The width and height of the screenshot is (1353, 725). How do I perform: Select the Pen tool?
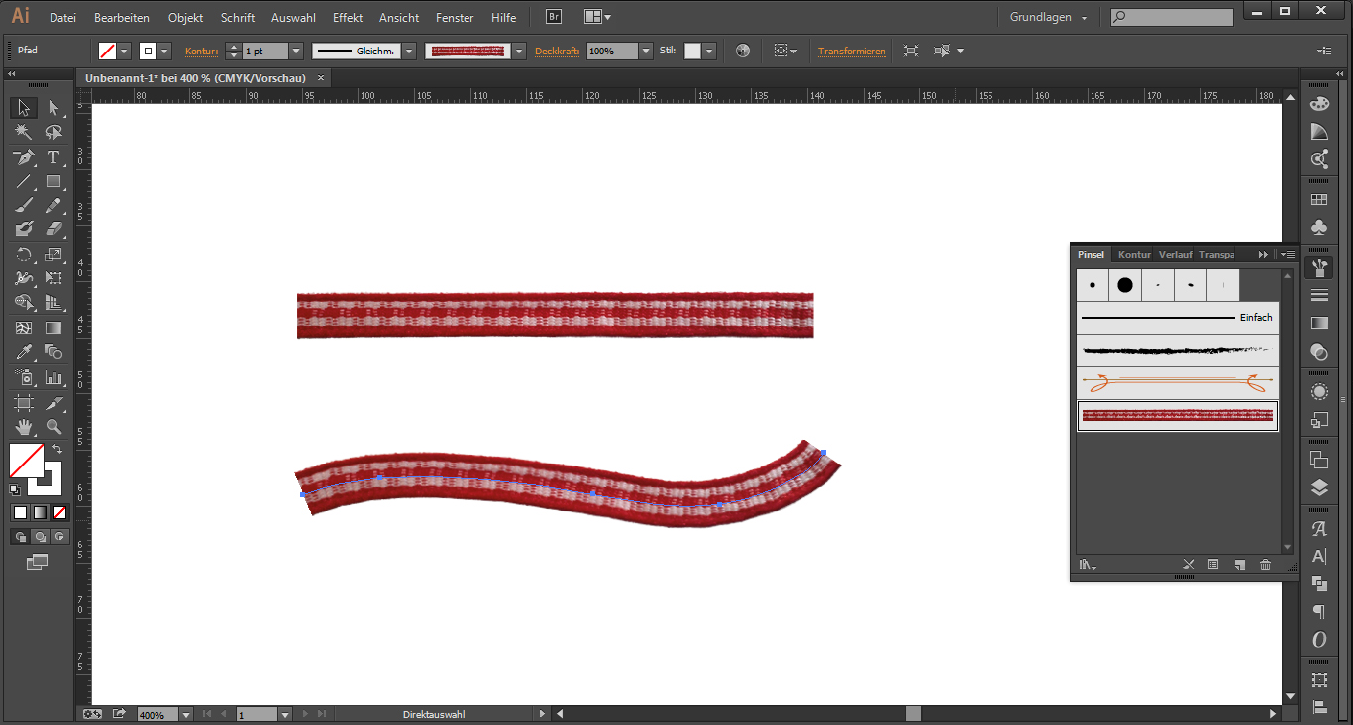coord(24,157)
